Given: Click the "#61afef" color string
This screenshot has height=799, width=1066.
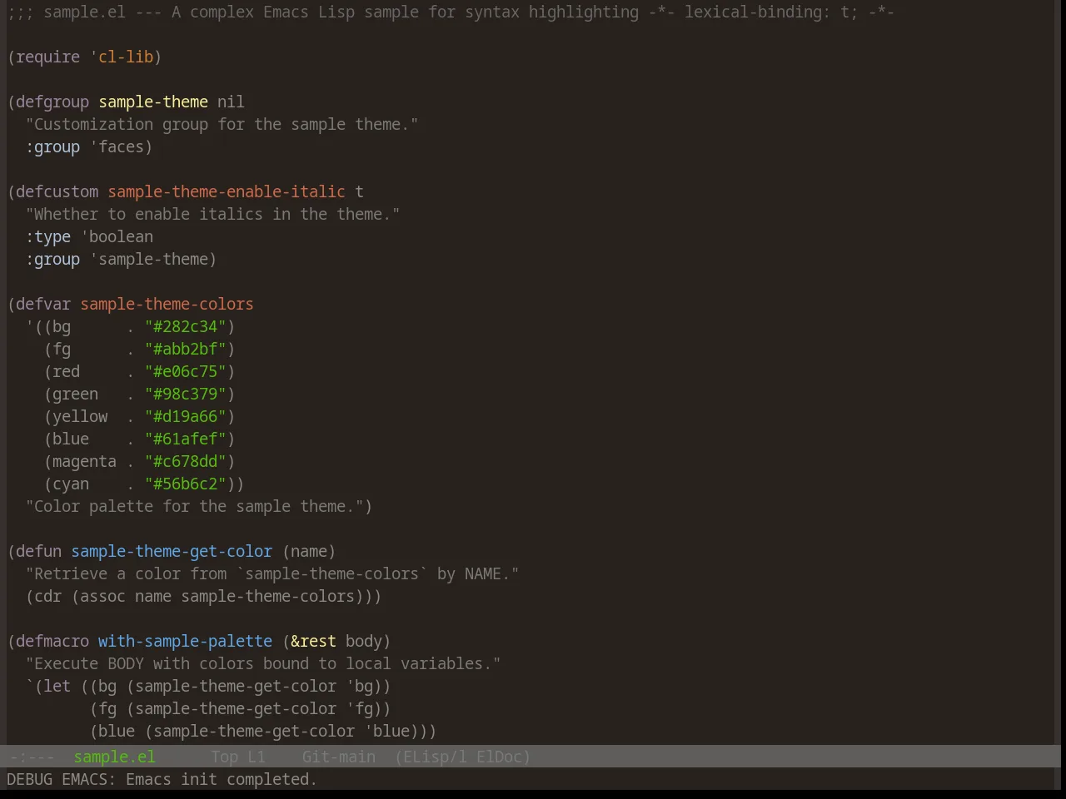Looking at the screenshot, I should click(x=185, y=439).
